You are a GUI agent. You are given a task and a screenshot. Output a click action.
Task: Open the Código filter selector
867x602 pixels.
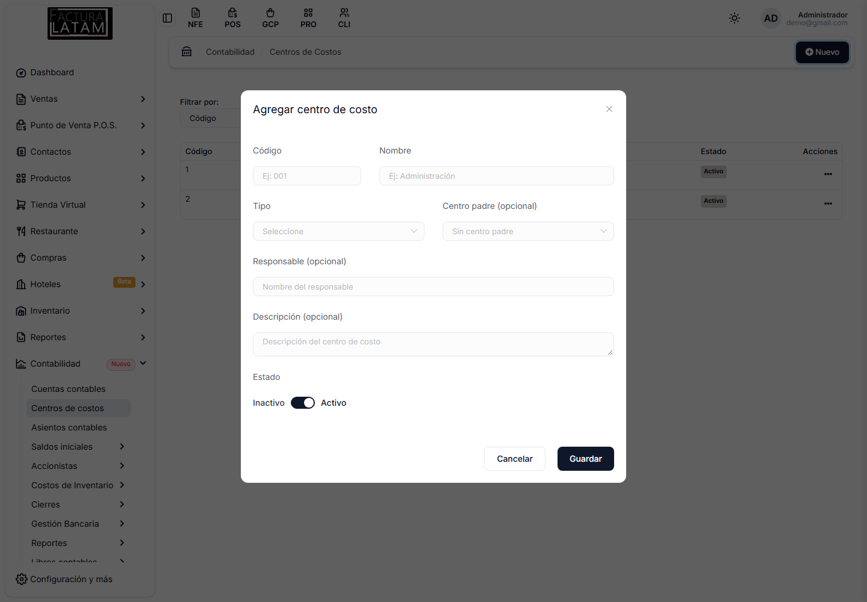[x=211, y=118]
